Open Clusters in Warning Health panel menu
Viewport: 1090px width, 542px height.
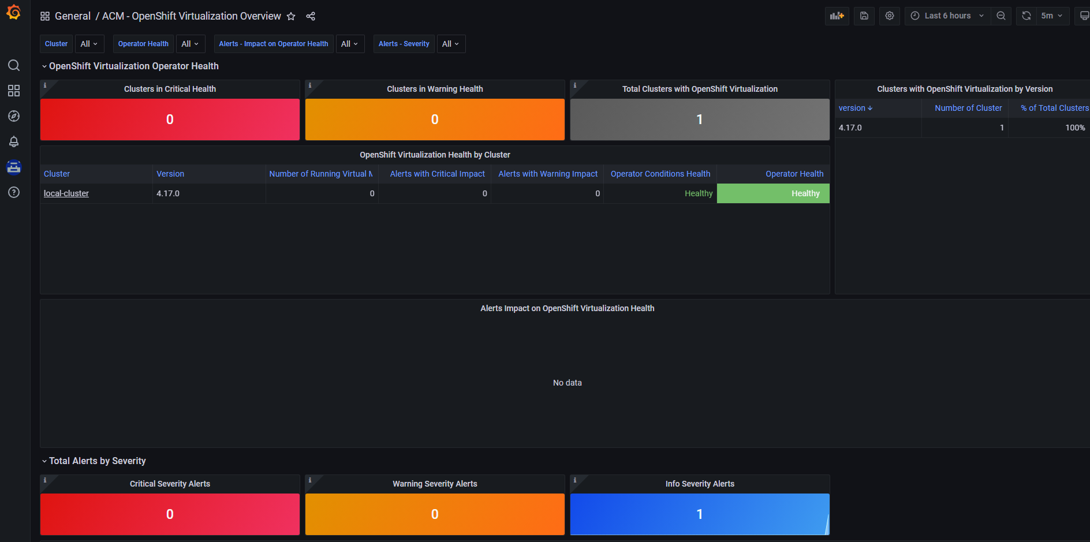[x=435, y=89]
